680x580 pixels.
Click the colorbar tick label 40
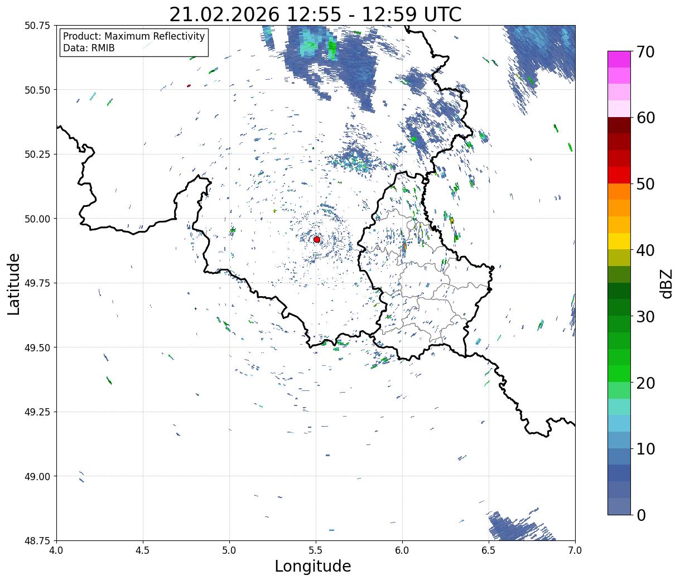pos(645,250)
